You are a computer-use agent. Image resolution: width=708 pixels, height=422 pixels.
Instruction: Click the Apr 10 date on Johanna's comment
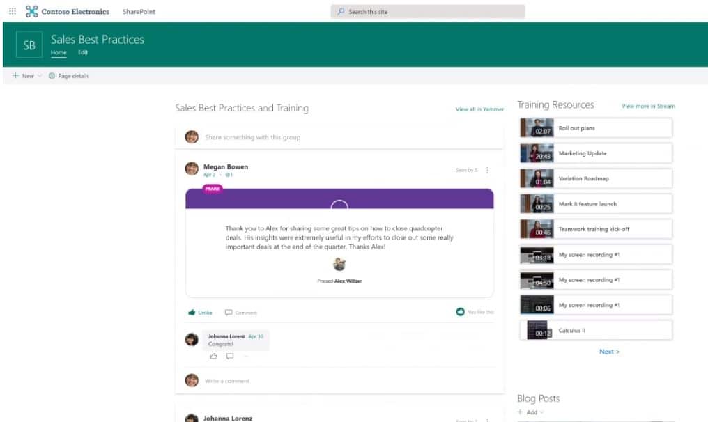click(x=256, y=336)
